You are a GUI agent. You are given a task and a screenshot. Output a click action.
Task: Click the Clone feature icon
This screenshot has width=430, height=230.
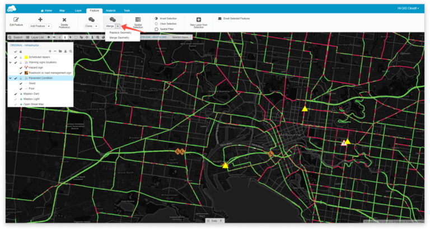(91, 20)
